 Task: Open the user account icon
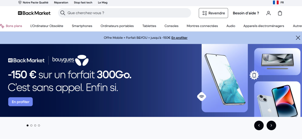pyautogui.click(x=268, y=13)
